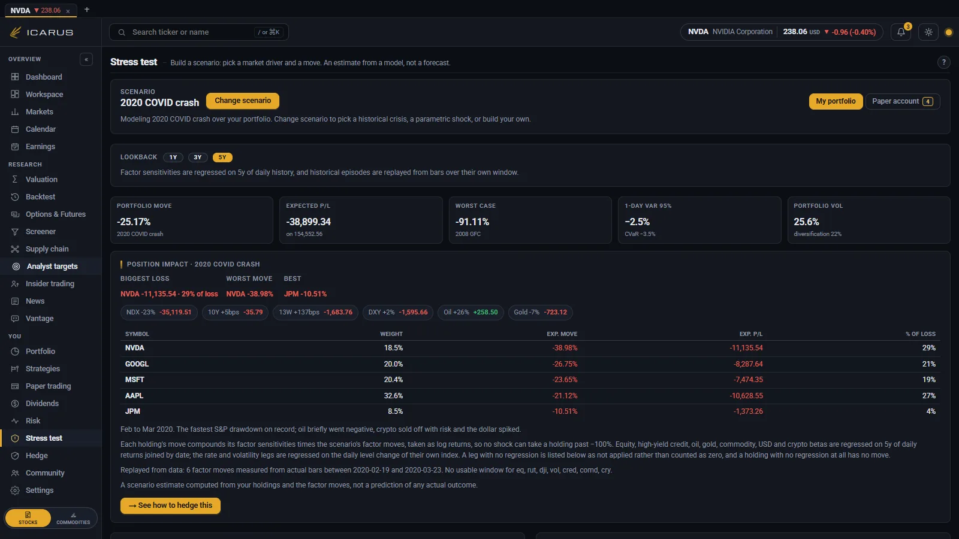Click the NDX -23% factor chip

[159, 312]
